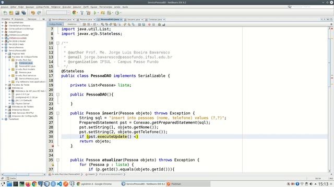Click the editor find selection magnifier icon
Image resolution: width=334 pixels, height=187 pixels.
tap(102, 24)
